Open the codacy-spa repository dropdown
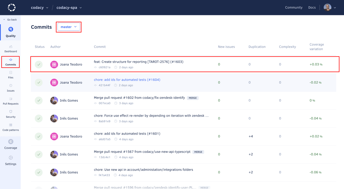Viewport: 344px width, 189px height. click(x=69, y=8)
